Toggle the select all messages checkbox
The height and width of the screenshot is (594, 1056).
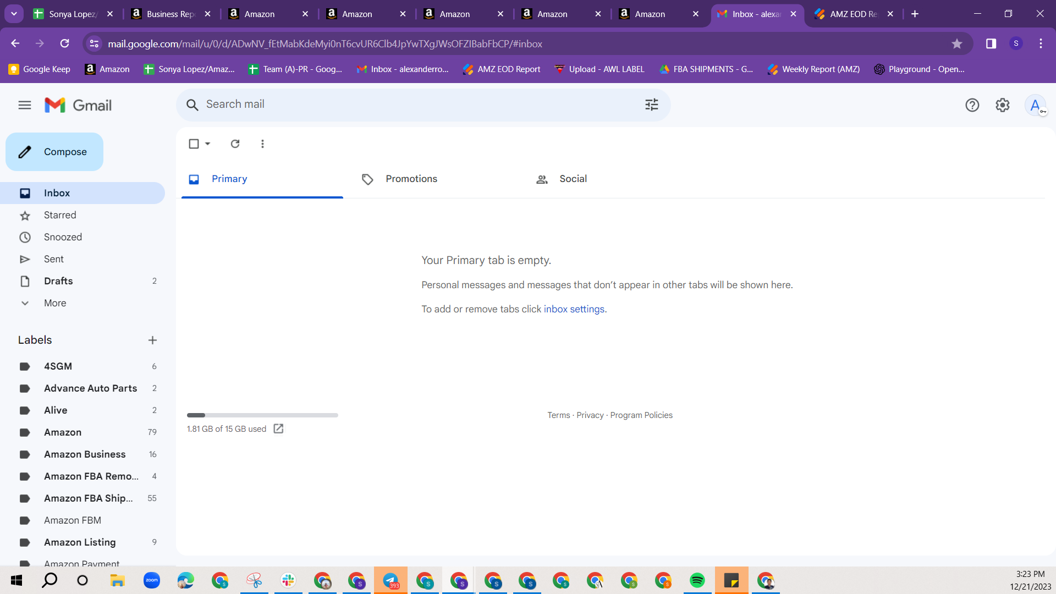(194, 144)
